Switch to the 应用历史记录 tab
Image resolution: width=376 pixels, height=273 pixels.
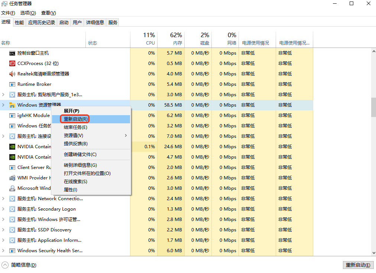click(42, 23)
